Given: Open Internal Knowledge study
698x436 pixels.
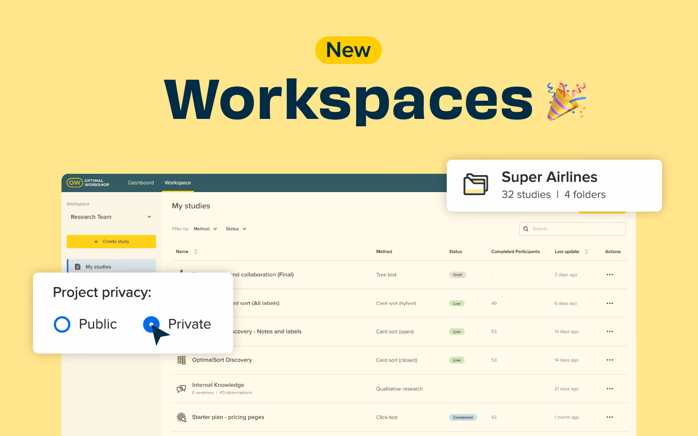Looking at the screenshot, I should tap(218, 385).
